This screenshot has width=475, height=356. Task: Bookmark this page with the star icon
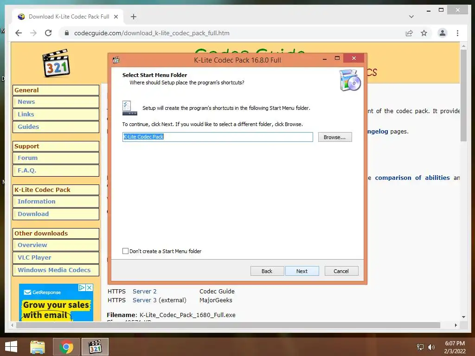424,33
